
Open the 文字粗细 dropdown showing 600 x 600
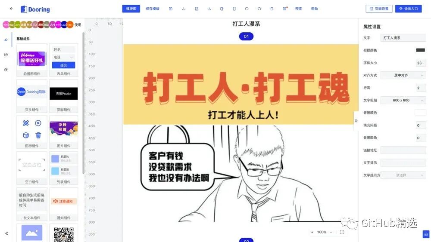click(x=403, y=100)
